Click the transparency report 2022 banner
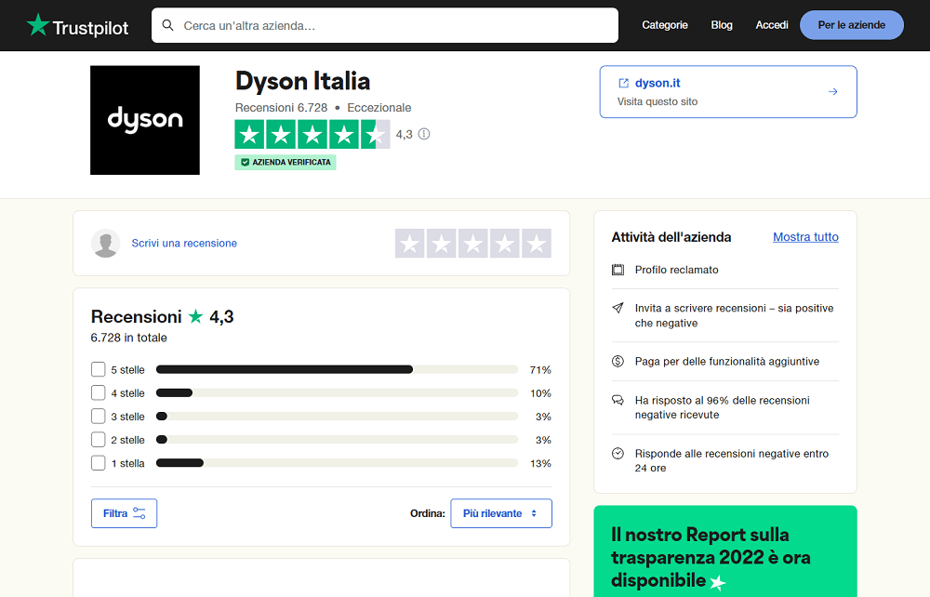 [725, 551]
